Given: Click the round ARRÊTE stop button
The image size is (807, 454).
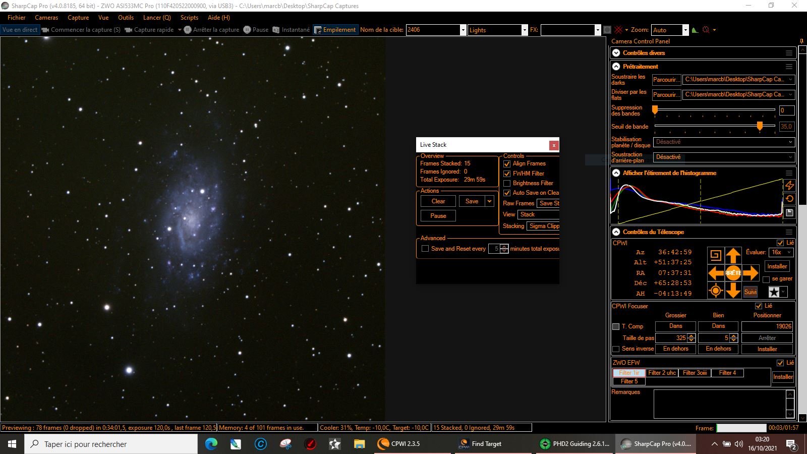Looking at the screenshot, I should (x=733, y=273).
